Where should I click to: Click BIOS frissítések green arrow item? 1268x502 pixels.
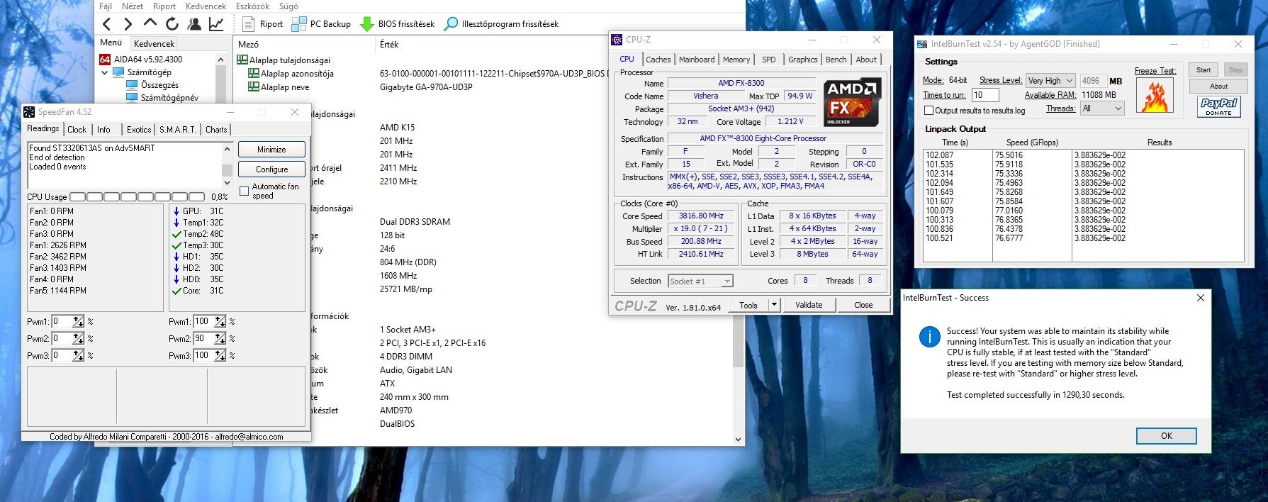tap(398, 24)
